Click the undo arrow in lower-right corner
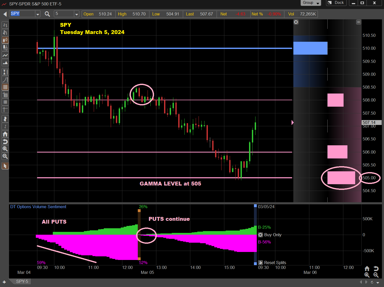This screenshot has width=384, height=287. tap(376, 268)
